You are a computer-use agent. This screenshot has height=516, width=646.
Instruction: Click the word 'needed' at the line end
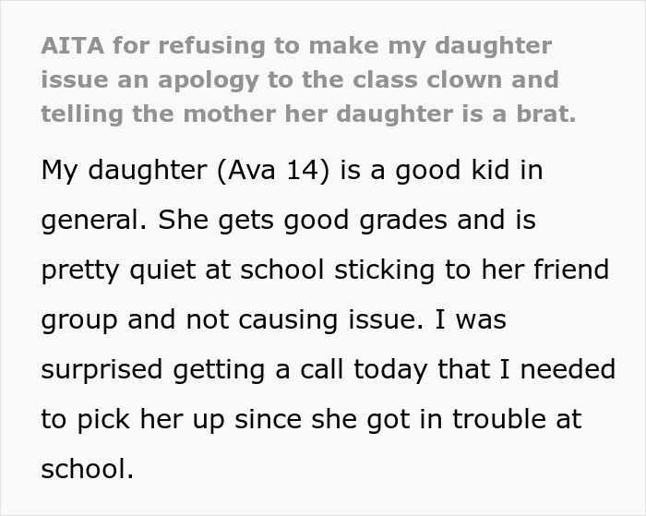point(568,369)
